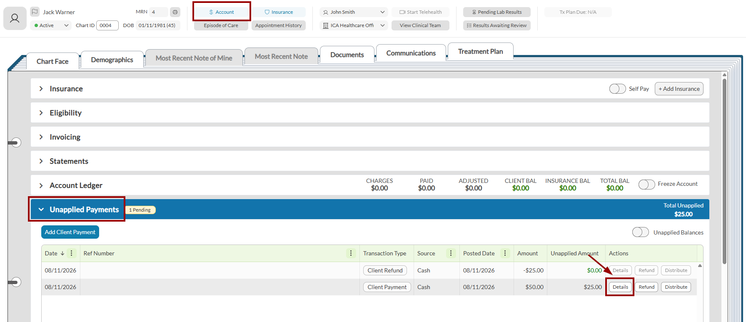Switch to the Documents tab
Viewport: 746px width, 322px height.
pos(347,55)
